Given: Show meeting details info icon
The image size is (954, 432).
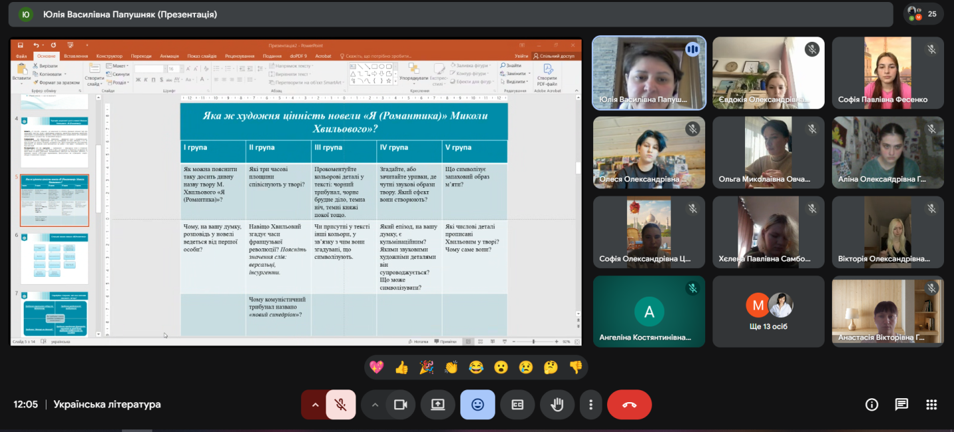Looking at the screenshot, I should pos(872,405).
